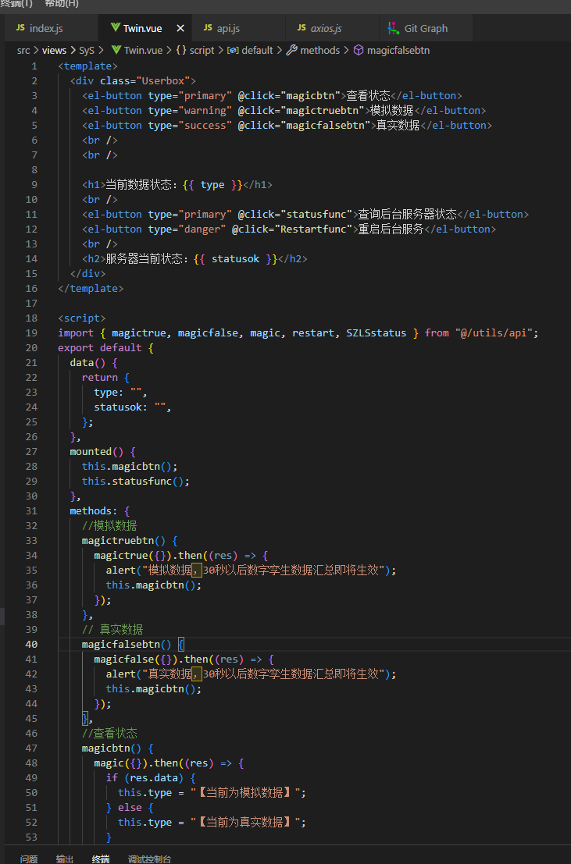The width and height of the screenshot is (571, 864).
Task: Click the braces icon before script breadcrumb
Action: (x=181, y=50)
